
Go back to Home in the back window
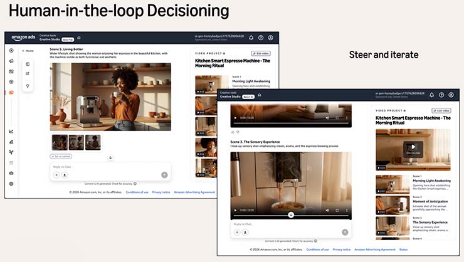tap(28, 50)
